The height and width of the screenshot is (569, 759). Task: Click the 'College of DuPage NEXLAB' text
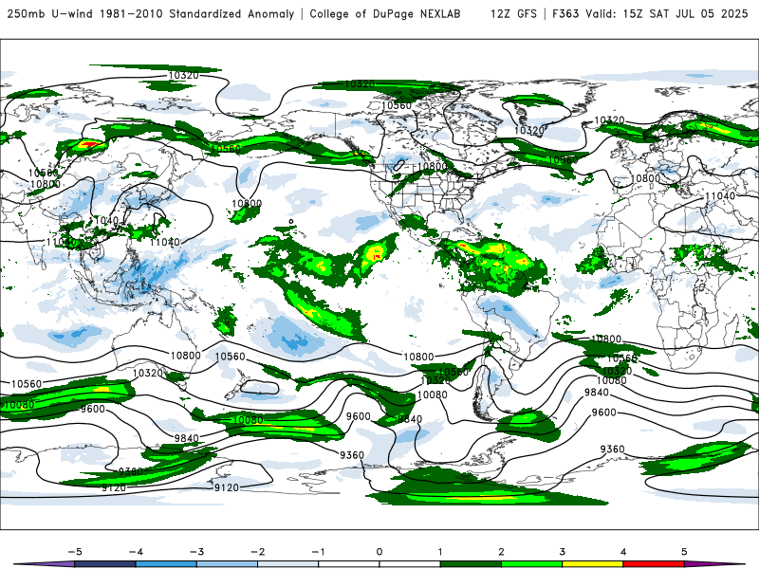pyautogui.click(x=385, y=14)
